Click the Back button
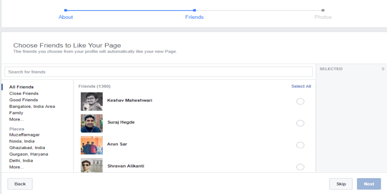This screenshot has width=387, height=194. pyautogui.click(x=20, y=184)
